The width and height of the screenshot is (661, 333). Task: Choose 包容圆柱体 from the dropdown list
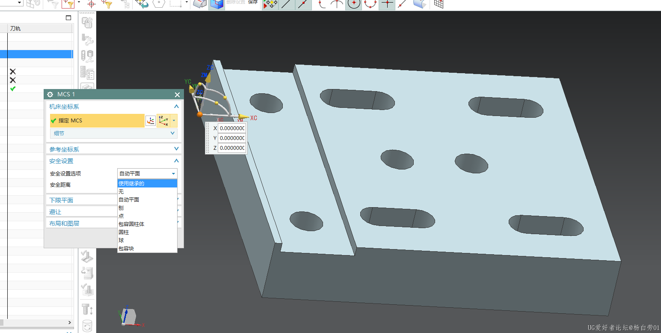(x=147, y=224)
